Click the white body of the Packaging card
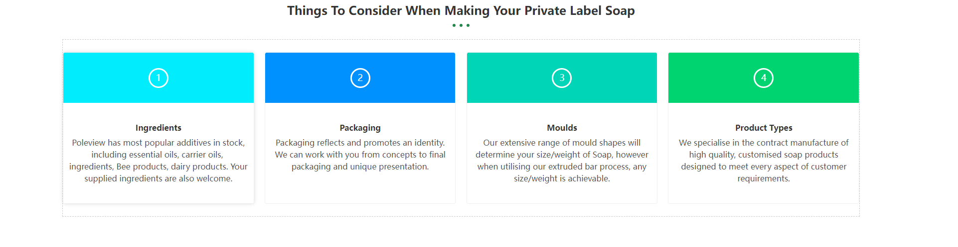Viewport: 958px width, 247px height. click(360, 190)
